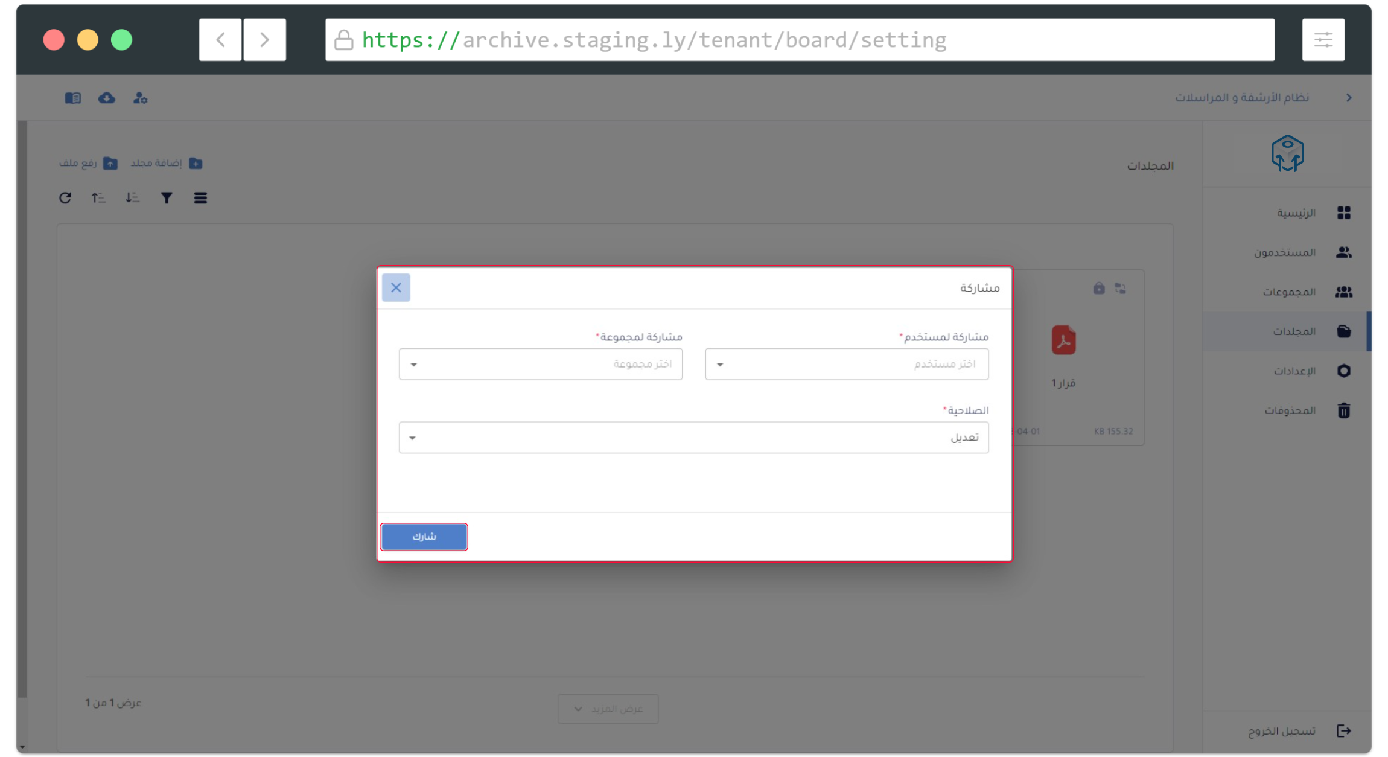Click the refresh icon in folder toolbar
Viewport: 1388px width, 757px height.
65,198
